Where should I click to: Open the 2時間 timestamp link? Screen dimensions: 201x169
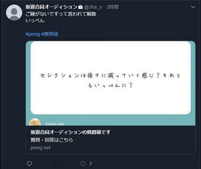(112, 7)
